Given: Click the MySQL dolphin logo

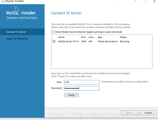Looking at the screenshot, I should [17, 9].
